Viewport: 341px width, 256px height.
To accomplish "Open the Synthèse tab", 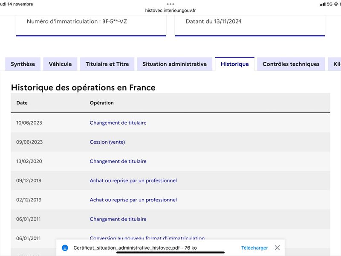I will click(23, 64).
